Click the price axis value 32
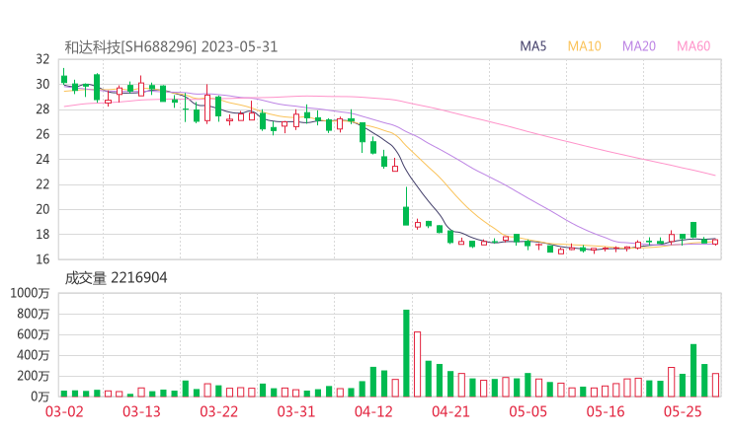The height and width of the screenshot is (434, 731). pyautogui.click(x=42, y=59)
